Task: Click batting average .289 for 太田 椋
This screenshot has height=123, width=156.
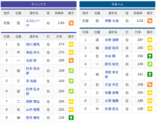Action: [61, 61]
